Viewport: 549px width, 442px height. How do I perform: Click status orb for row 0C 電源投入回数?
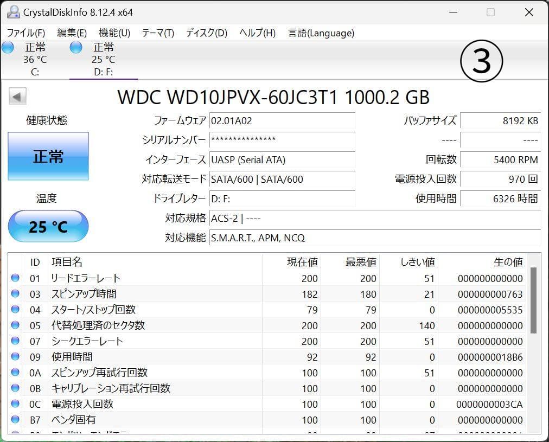tap(15, 404)
